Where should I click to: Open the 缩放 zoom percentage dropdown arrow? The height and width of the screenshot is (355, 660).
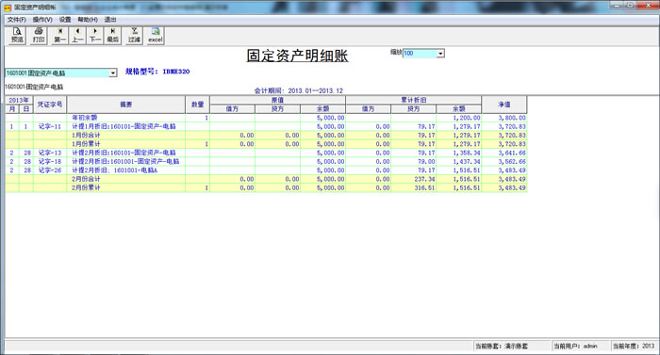[440, 54]
